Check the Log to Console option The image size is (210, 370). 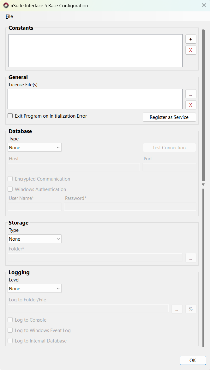pos(10,320)
